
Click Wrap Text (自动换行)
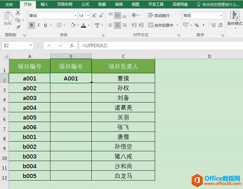point(159,15)
